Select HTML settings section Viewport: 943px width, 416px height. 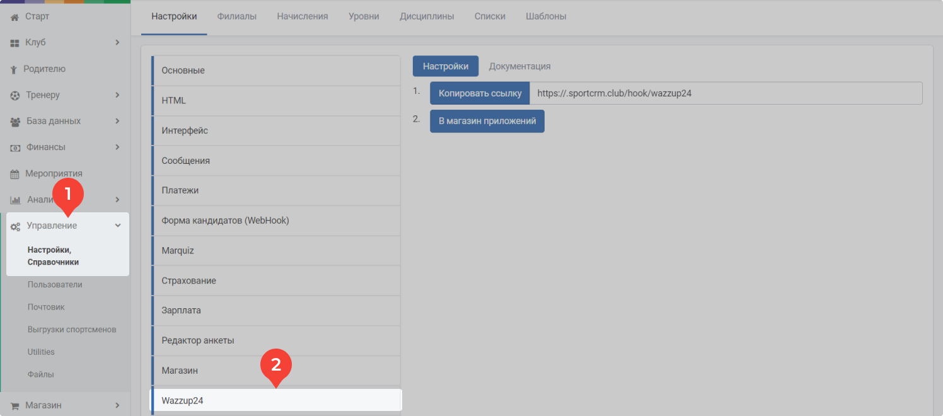276,101
